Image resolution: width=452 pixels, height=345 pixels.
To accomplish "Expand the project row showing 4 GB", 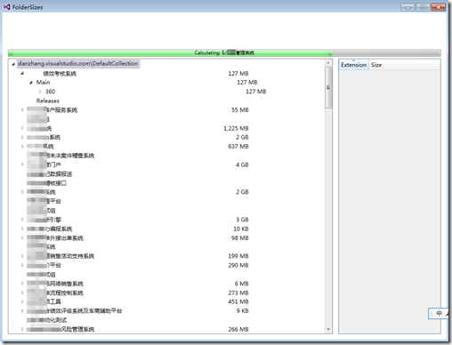I will (x=22, y=164).
